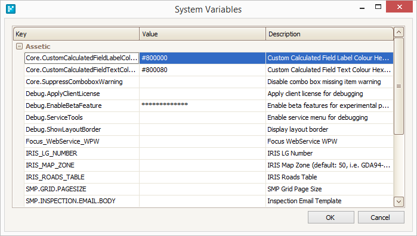Image resolution: width=417 pixels, height=236 pixels.
Task: Sort by the Key column header
Action: tap(76, 34)
